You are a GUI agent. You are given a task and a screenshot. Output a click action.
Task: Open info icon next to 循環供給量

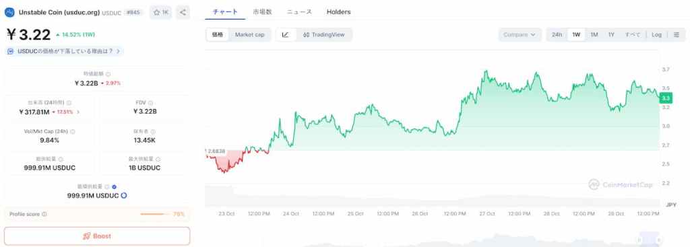(x=107, y=187)
